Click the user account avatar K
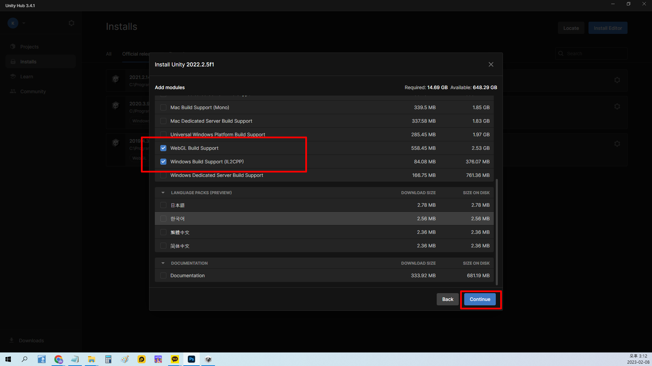 click(13, 23)
